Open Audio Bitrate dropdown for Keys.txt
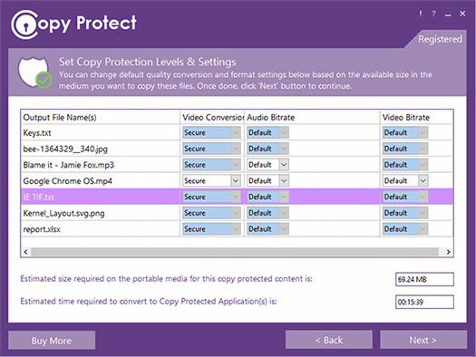 [x=267, y=132]
